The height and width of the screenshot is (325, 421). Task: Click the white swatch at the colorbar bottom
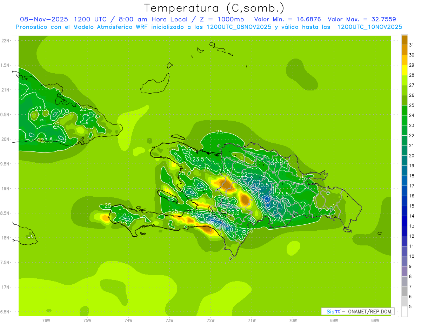[405, 312]
